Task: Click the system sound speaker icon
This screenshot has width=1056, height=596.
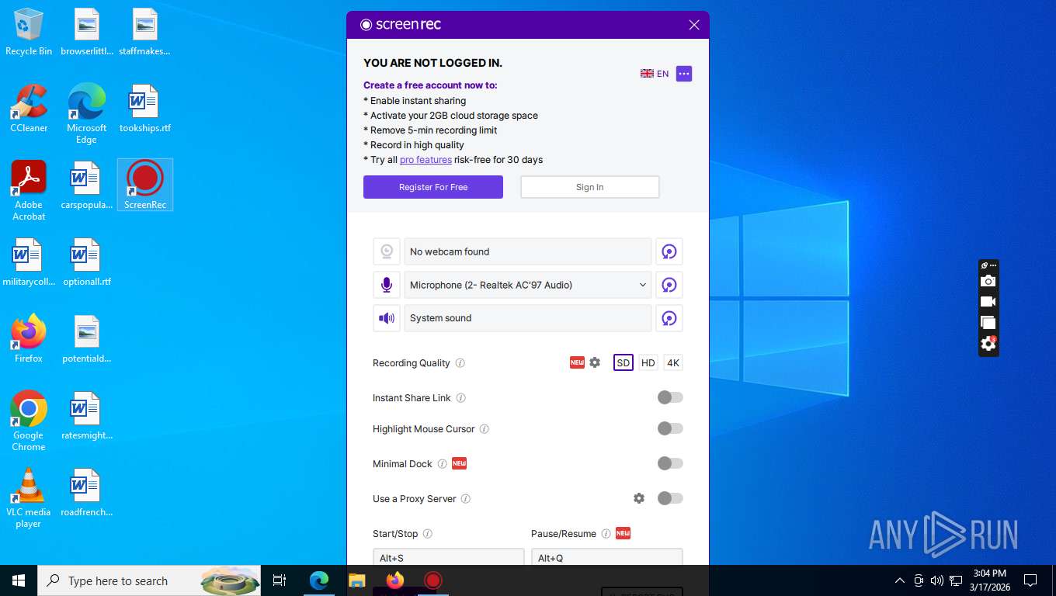Action: pyautogui.click(x=387, y=318)
